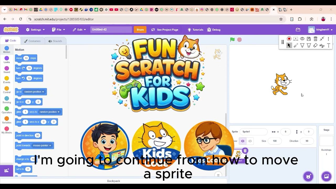Start recording with the red record icon
This screenshot has width=336, height=189.
[289, 39]
